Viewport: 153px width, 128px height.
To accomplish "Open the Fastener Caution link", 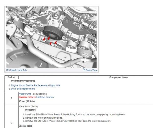I will click(45, 97).
